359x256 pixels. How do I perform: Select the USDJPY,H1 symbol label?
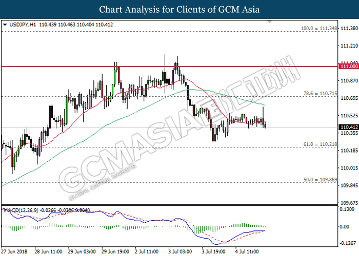tap(21, 24)
